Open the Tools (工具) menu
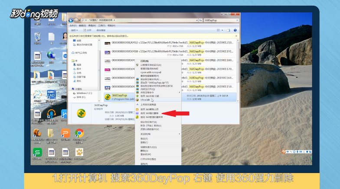 coord(101,26)
